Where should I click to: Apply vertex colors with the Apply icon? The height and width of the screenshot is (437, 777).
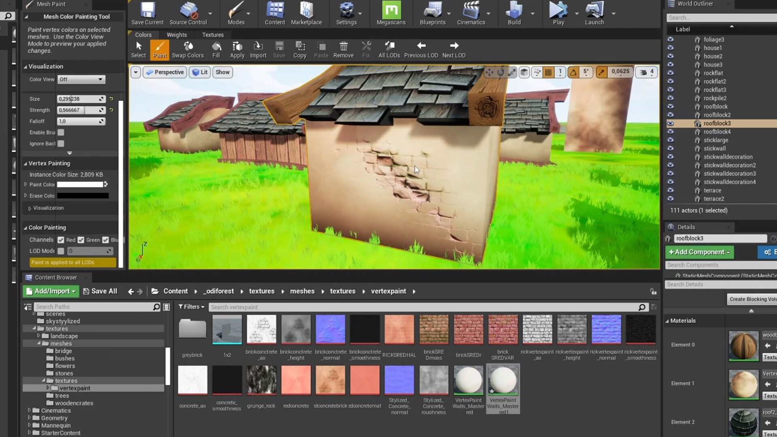point(237,49)
